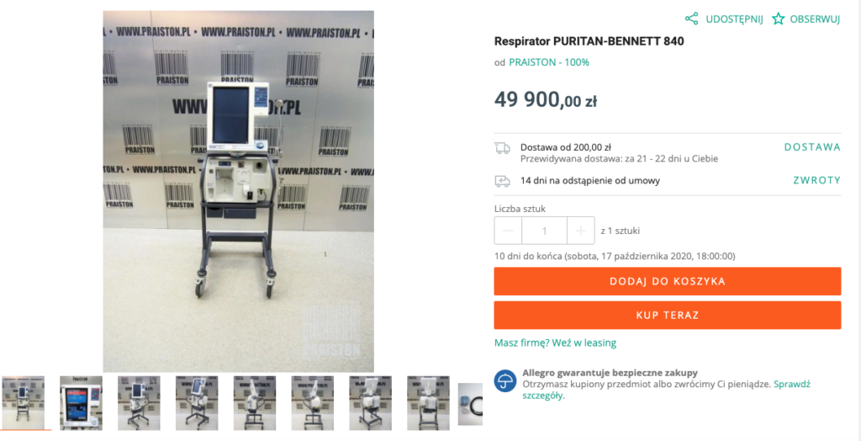Click the main respirator product image
Viewport: 861px width, 441px height.
[x=238, y=191]
